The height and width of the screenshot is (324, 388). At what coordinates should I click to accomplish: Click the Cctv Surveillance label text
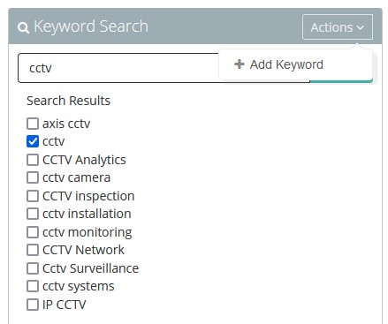tap(91, 268)
